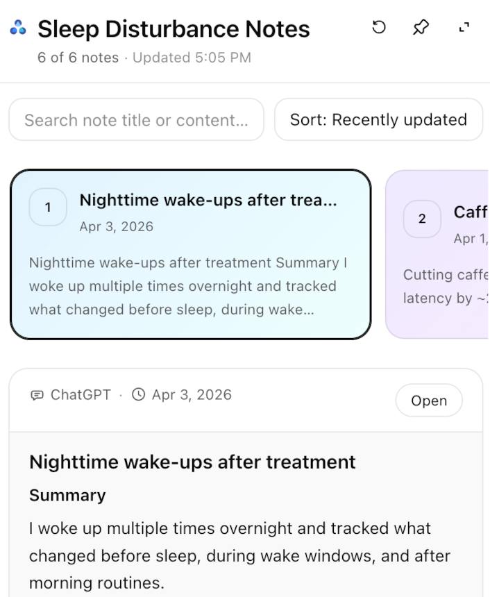Image resolution: width=490 pixels, height=597 pixels.
Task: Select the number 2 badge on second note
Action: point(422,219)
